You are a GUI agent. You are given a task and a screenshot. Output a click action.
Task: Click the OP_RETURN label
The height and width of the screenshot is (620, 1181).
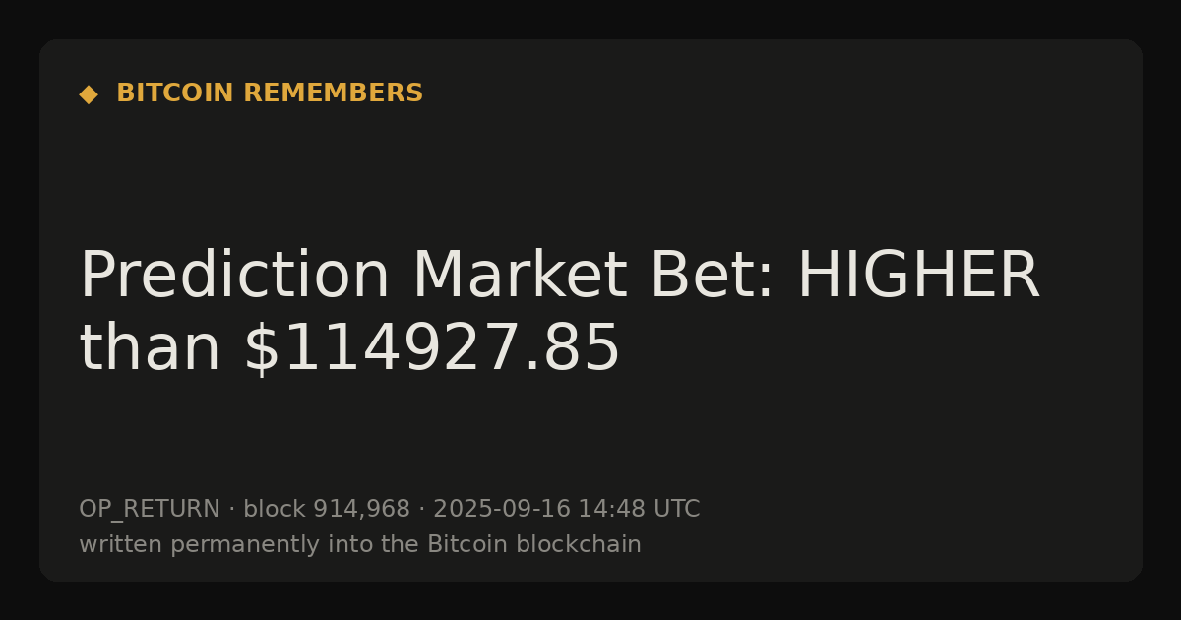(150, 510)
